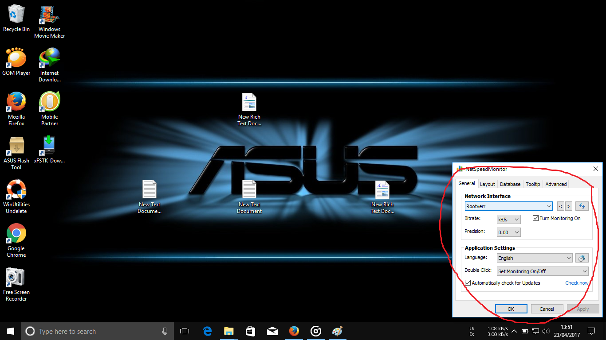Select Free Screen Recorder desktop shortcut
This screenshot has height=340, width=606.
tap(16, 285)
